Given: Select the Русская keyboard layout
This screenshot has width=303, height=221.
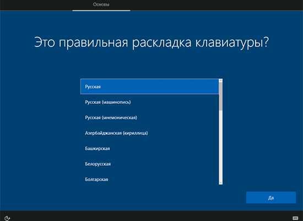Looking at the screenshot, I should tap(150, 86).
